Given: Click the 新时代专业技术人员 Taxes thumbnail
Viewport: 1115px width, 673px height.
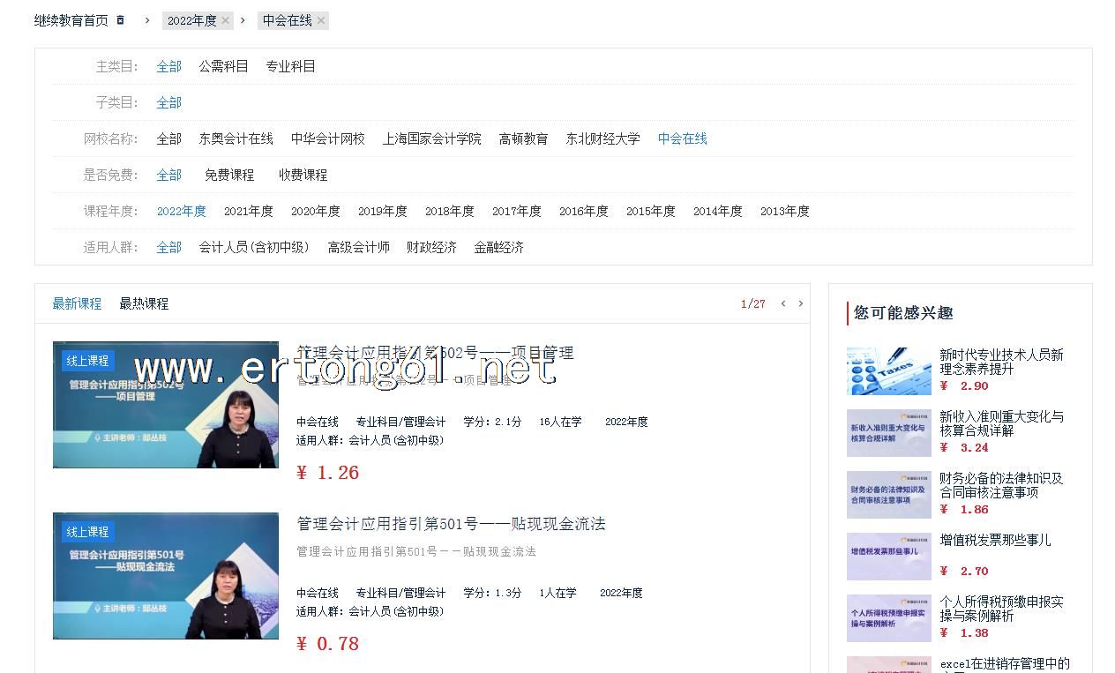Looking at the screenshot, I should coord(888,370).
